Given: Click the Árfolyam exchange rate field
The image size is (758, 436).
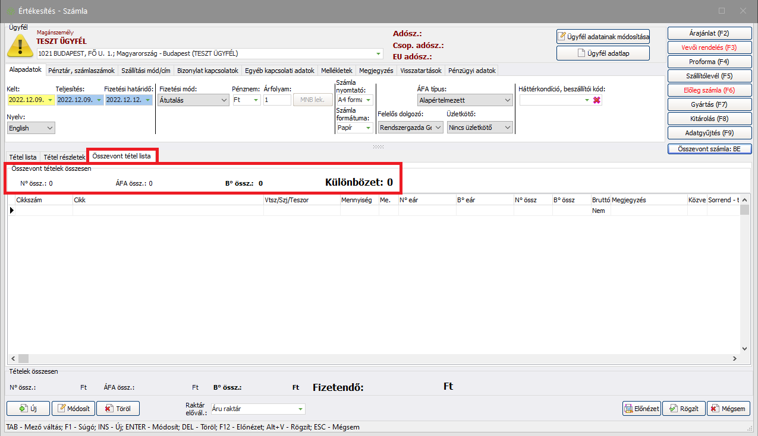Looking at the screenshot, I should [276, 100].
